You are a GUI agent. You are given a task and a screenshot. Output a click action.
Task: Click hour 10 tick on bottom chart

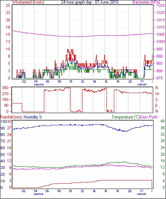(x=70, y=191)
